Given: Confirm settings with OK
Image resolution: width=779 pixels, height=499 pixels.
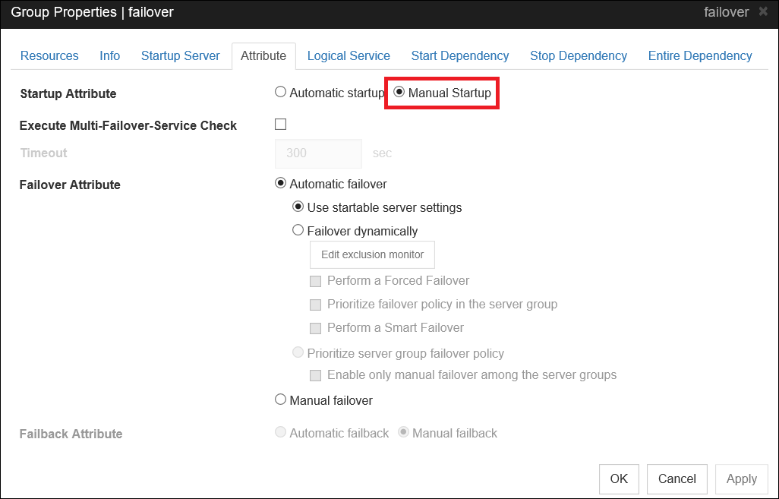Looking at the screenshot, I should [619, 478].
